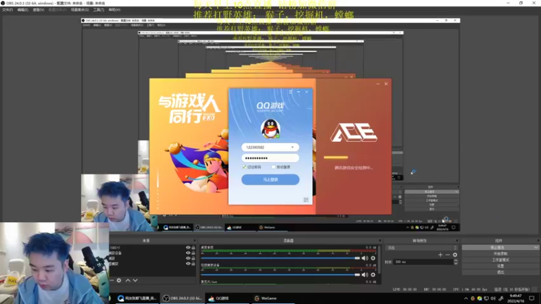This screenshot has width=541, height=304.
Task: Switch to OBS 24.0.3 taskbar item
Action: tap(183, 298)
